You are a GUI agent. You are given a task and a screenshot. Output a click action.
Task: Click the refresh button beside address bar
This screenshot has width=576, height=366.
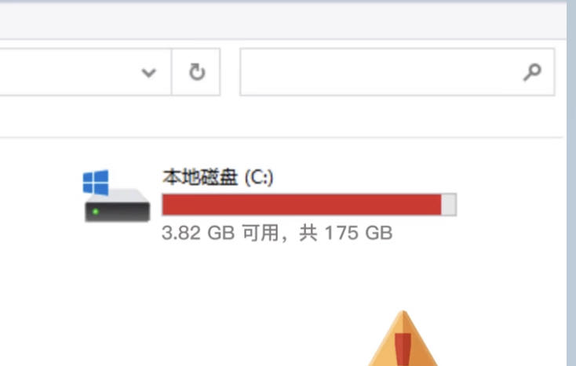point(196,72)
